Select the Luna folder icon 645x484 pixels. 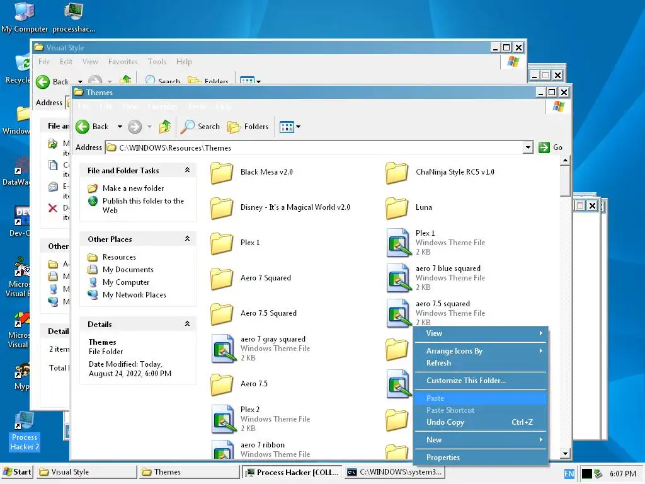coord(397,208)
